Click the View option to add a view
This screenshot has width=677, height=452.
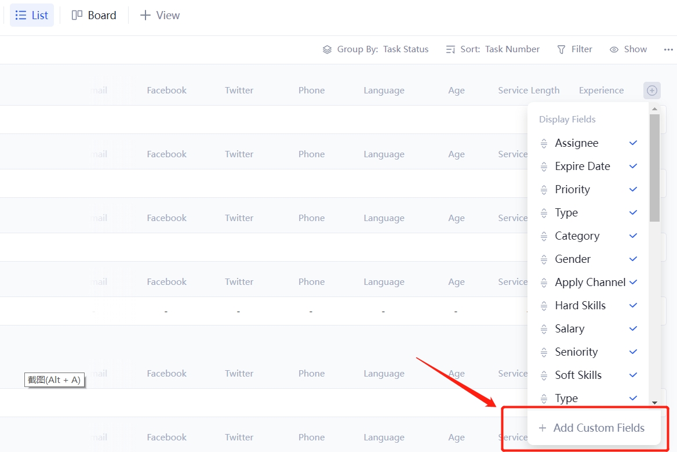(x=159, y=15)
